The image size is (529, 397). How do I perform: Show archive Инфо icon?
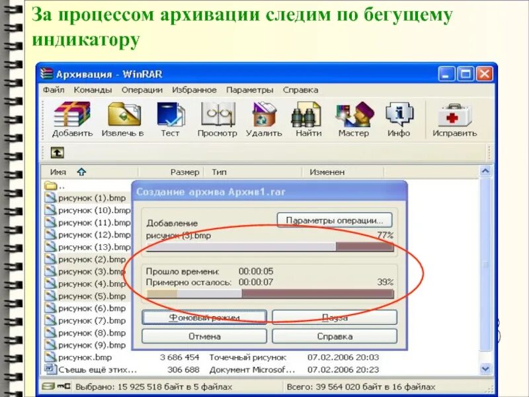pyautogui.click(x=399, y=114)
